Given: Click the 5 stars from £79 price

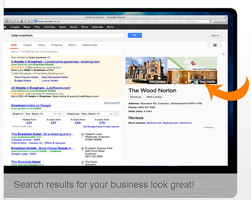Looking at the screenshot, I should coord(102,123).
